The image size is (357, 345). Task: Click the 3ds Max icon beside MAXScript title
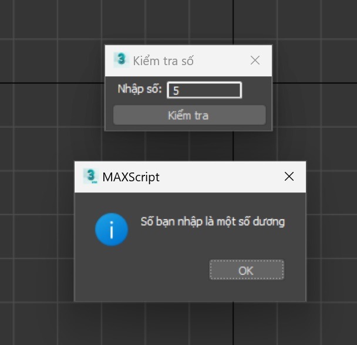90,177
